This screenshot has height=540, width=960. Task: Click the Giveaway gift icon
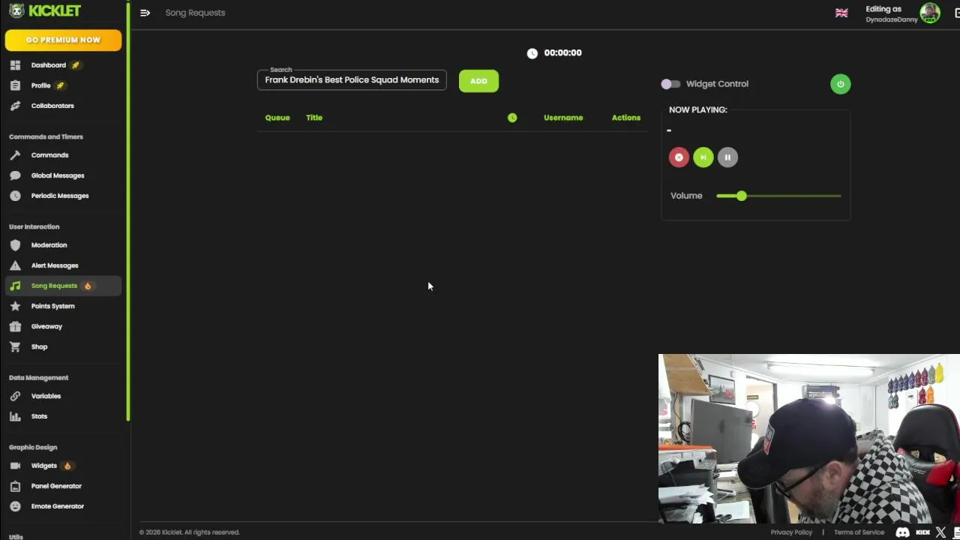point(15,326)
